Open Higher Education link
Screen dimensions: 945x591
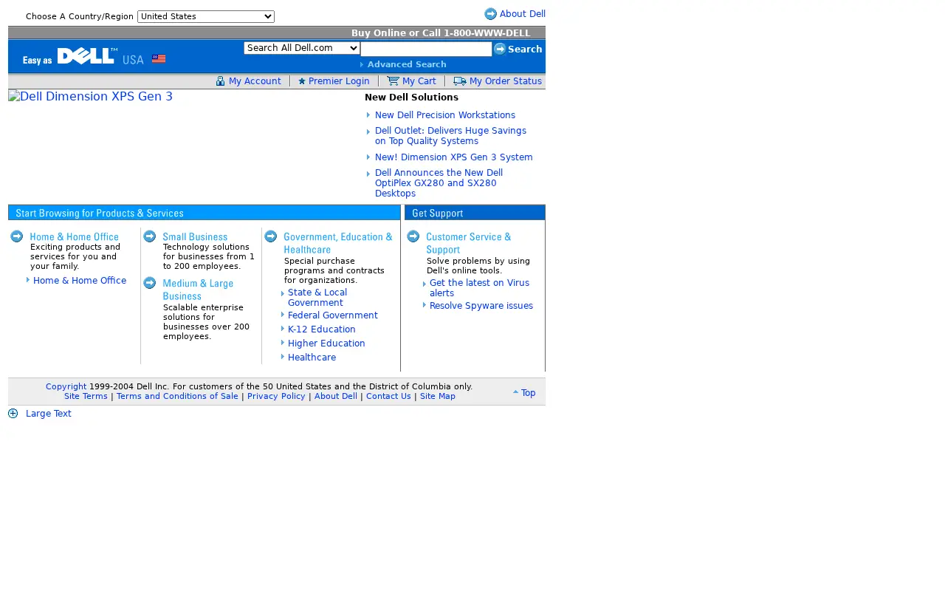(326, 344)
